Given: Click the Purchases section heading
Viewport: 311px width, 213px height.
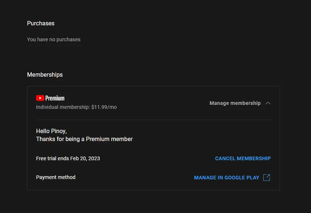Looking at the screenshot, I should [41, 23].
